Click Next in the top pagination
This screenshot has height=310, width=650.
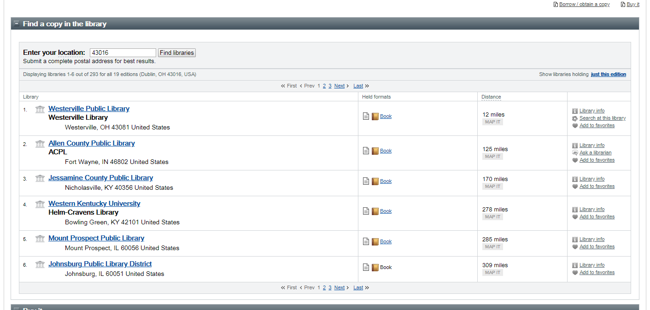(x=340, y=86)
